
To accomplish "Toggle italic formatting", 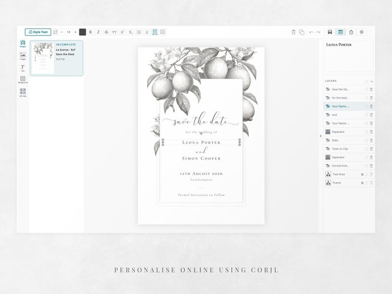I will click(98, 32).
